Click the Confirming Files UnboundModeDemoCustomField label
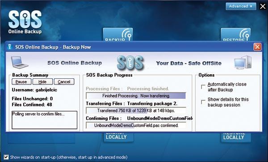The width and height of the screenshot is (268, 162). (x=139, y=118)
